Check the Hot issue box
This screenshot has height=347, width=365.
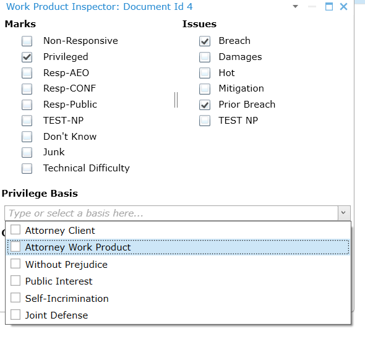click(205, 73)
